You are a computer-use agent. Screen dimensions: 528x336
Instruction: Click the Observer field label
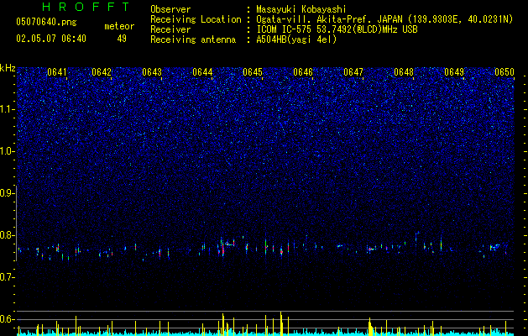tap(170, 9)
